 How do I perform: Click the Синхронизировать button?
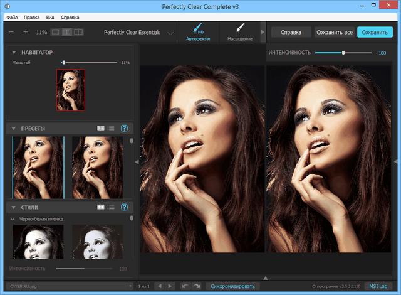(x=232, y=286)
